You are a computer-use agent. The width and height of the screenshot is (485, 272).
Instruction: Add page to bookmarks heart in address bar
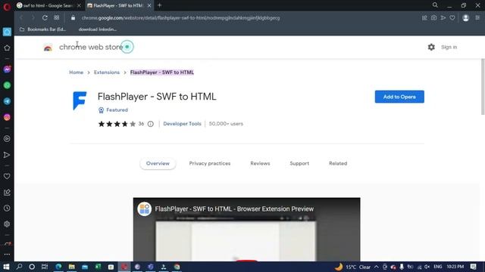[452, 18]
